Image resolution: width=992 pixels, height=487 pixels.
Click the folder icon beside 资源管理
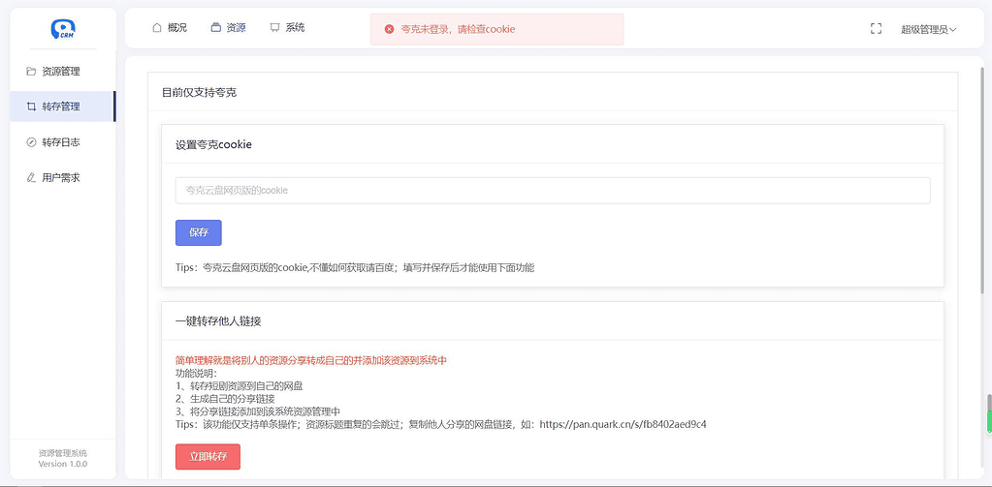click(x=31, y=72)
